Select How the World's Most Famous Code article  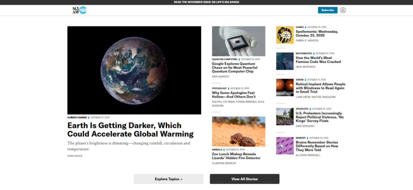pos(318,60)
